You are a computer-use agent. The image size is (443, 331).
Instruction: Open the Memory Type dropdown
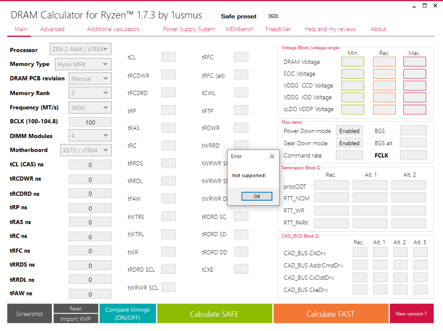click(83, 64)
